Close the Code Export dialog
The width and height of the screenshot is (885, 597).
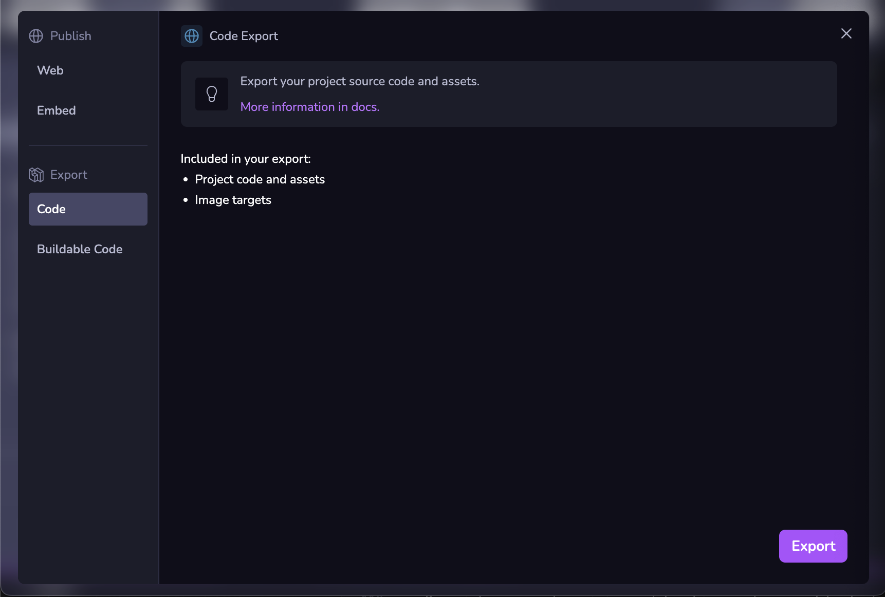pos(846,34)
